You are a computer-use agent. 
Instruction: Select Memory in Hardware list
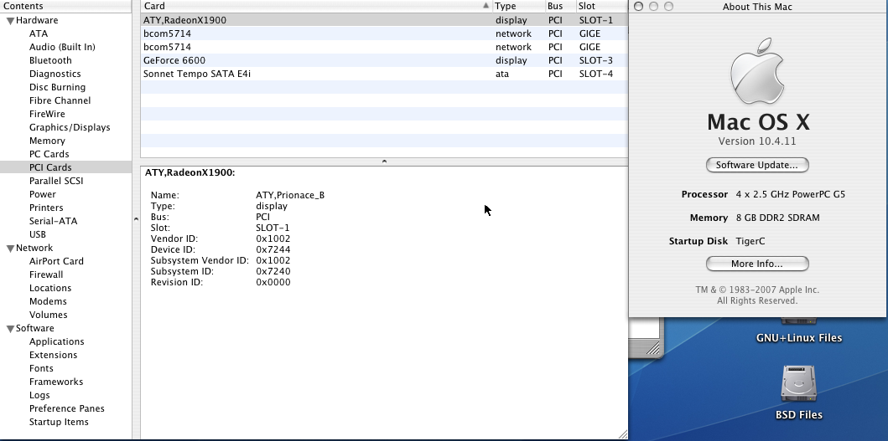pos(47,141)
